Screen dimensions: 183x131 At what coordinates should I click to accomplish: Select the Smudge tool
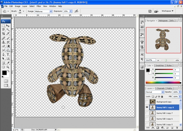tap(3, 50)
